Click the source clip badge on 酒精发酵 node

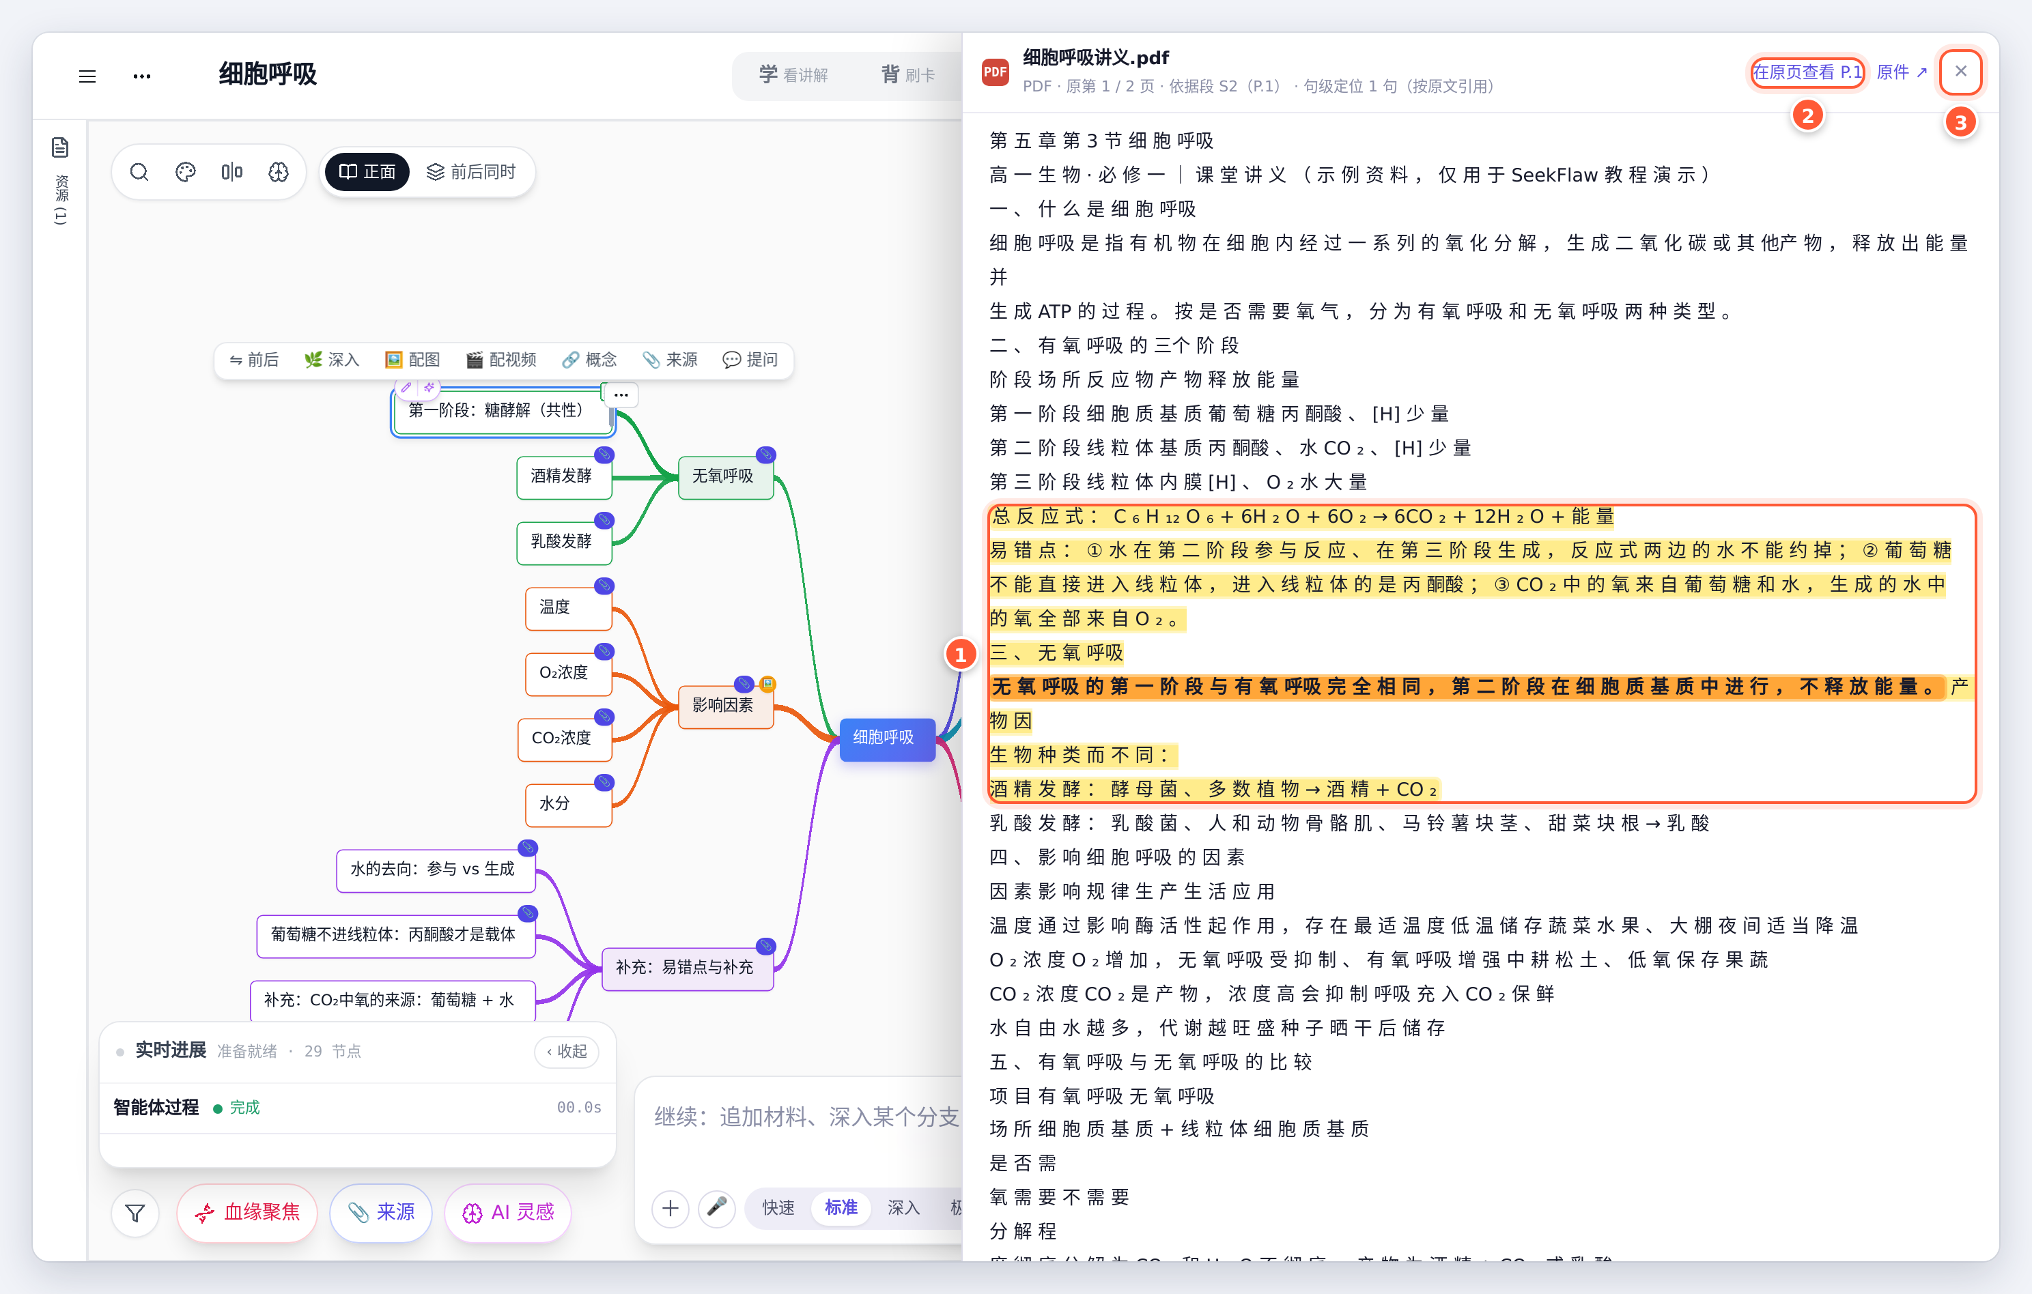[604, 455]
